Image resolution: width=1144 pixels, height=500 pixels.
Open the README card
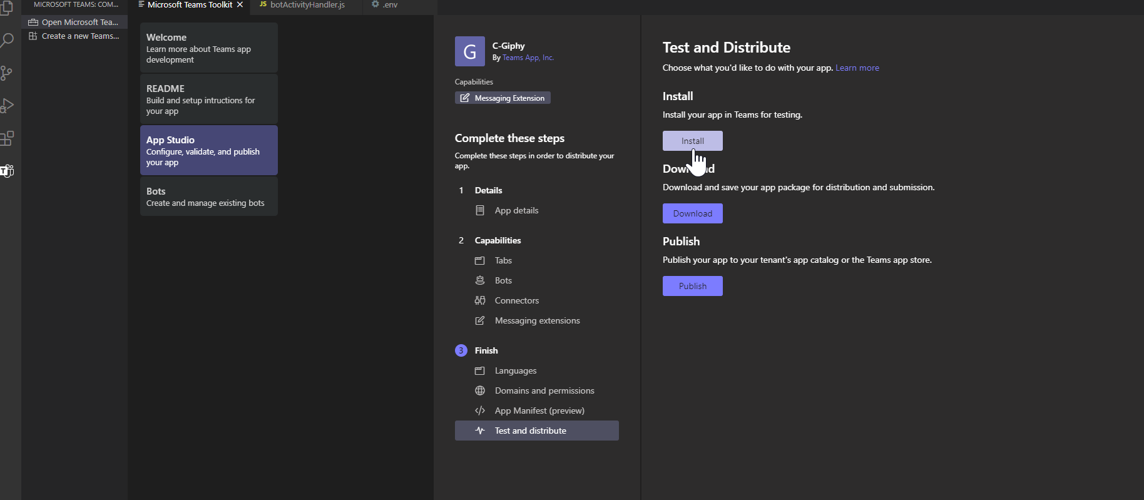click(209, 99)
